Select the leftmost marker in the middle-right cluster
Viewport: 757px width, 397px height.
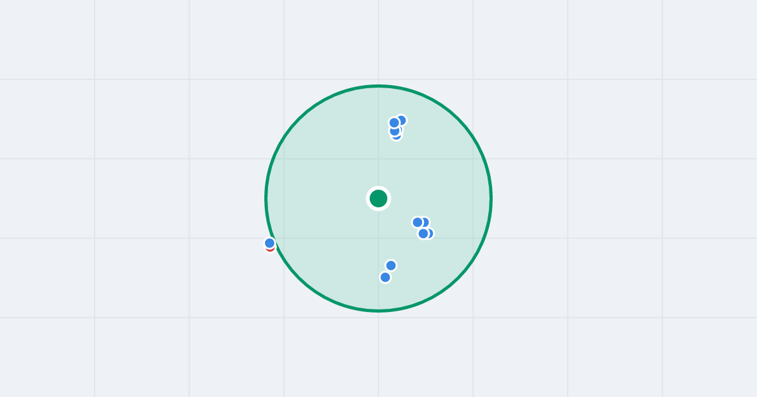click(x=418, y=222)
